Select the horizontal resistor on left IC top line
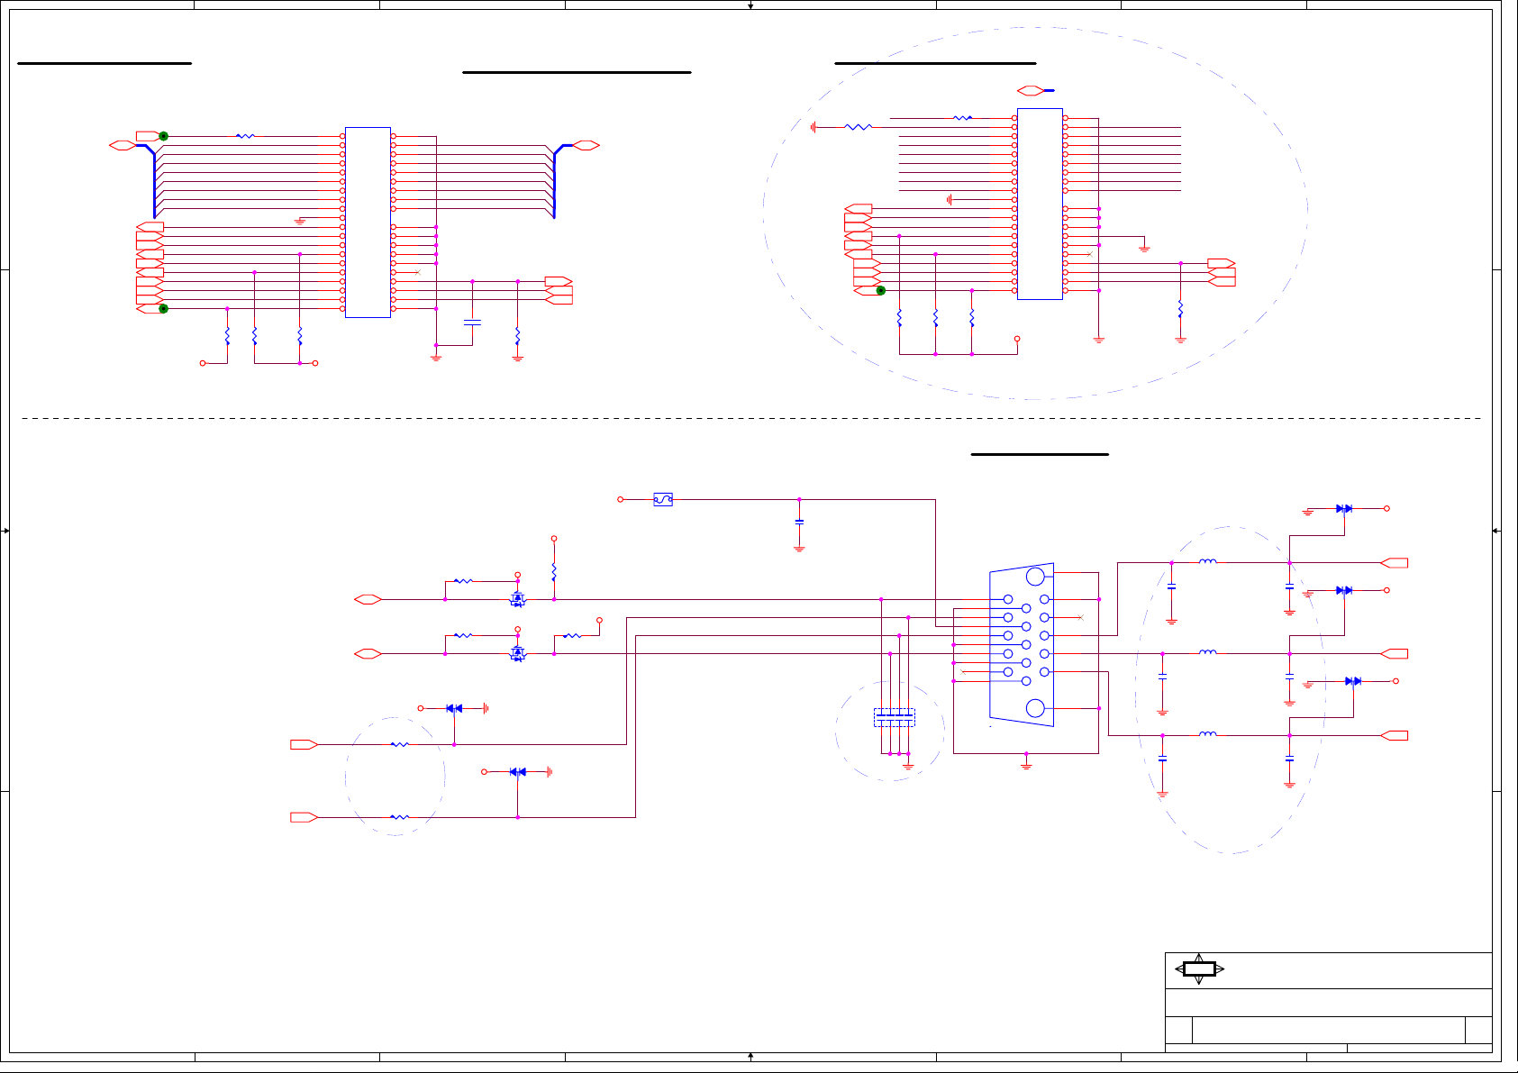The height and width of the screenshot is (1073, 1518). (245, 136)
